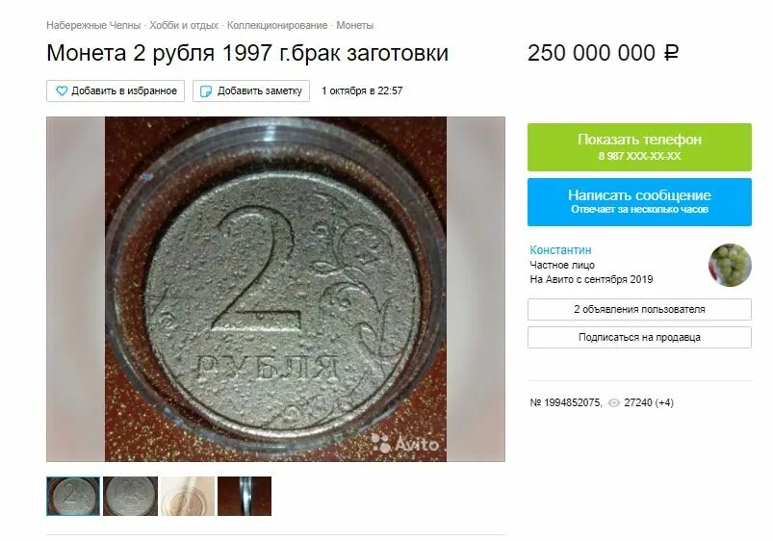
Task: Subscribe via Подписаться на продавца
Action: coord(639,337)
